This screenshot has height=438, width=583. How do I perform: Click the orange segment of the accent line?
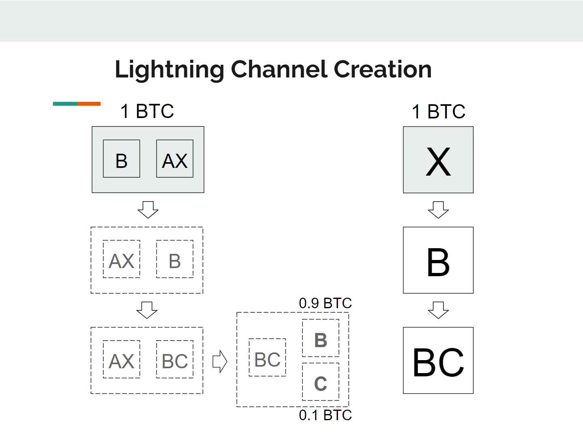(89, 104)
